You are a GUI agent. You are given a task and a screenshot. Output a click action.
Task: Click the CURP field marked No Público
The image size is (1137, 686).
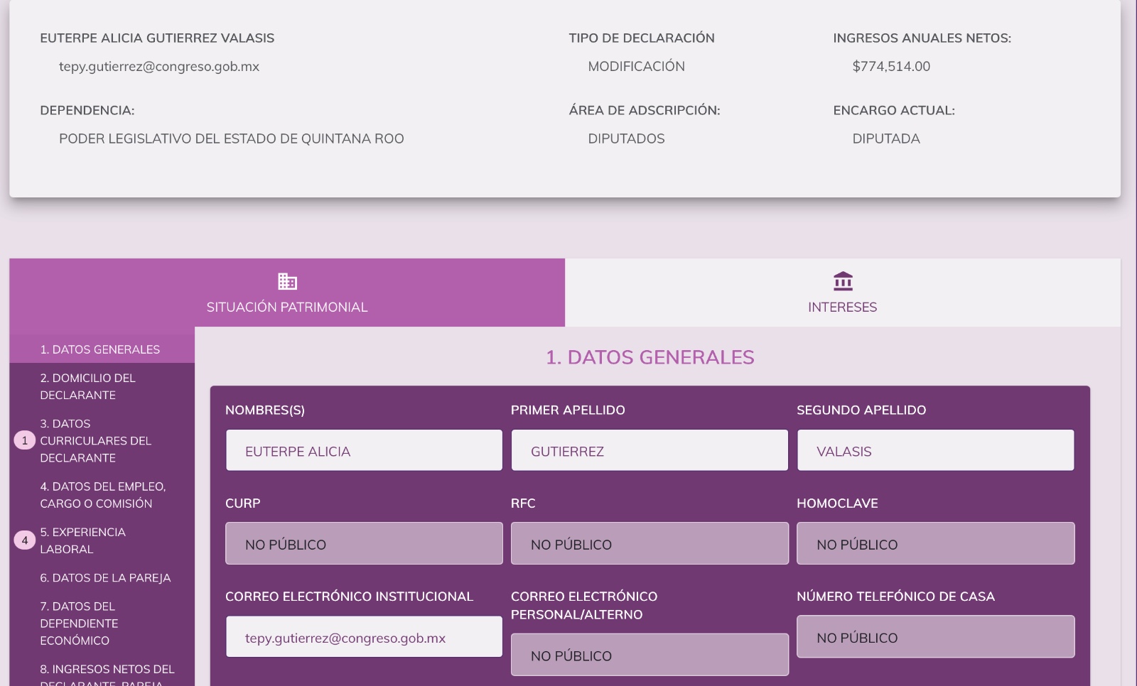coord(364,544)
